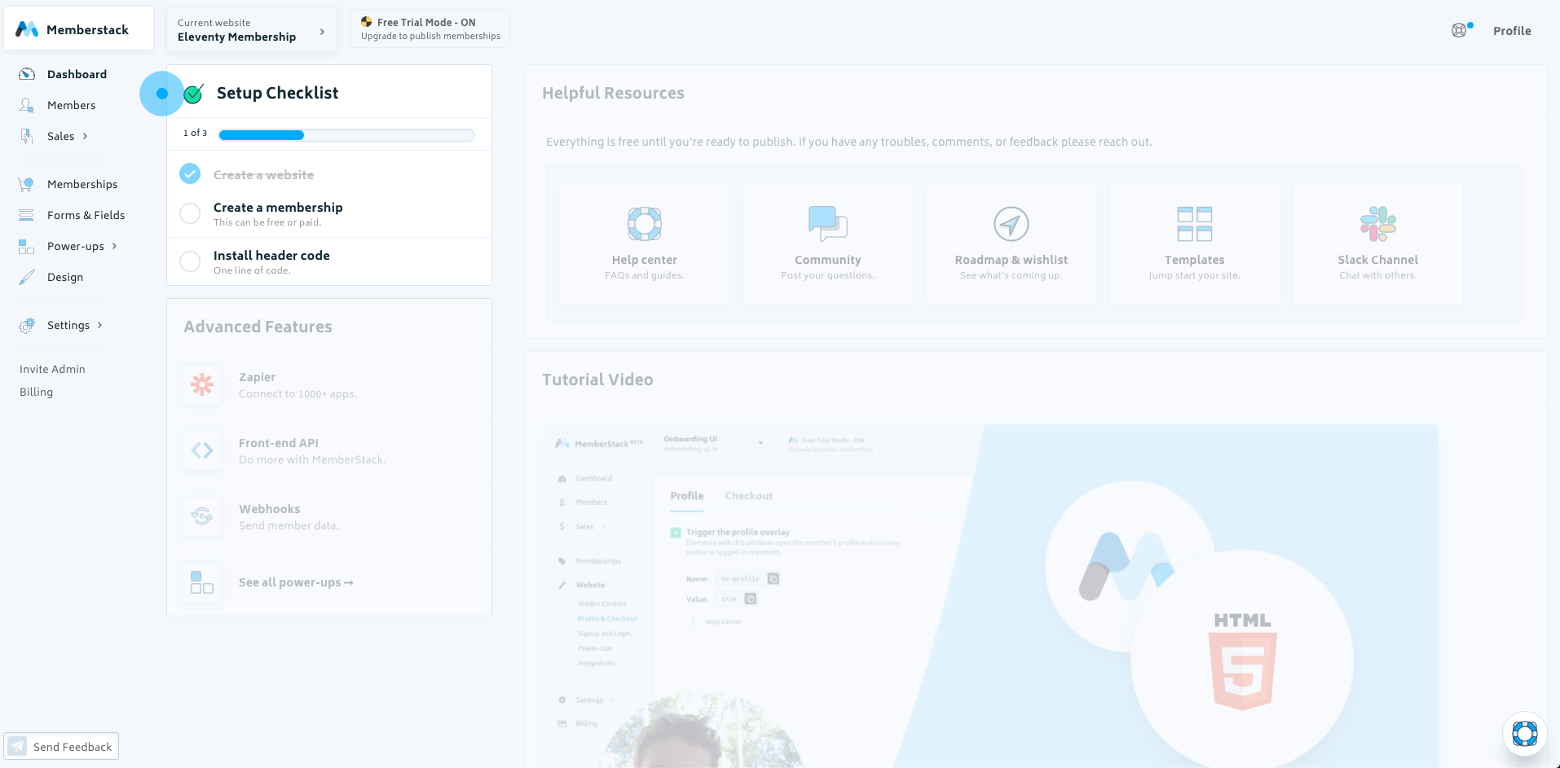The height and width of the screenshot is (768, 1560).
Task: Click 'Send member data.' text
Action: point(289,525)
